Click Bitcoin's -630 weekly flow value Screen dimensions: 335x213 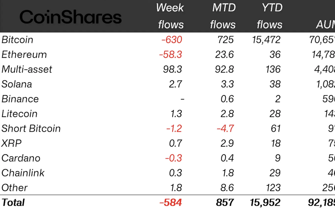click(x=172, y=40)
